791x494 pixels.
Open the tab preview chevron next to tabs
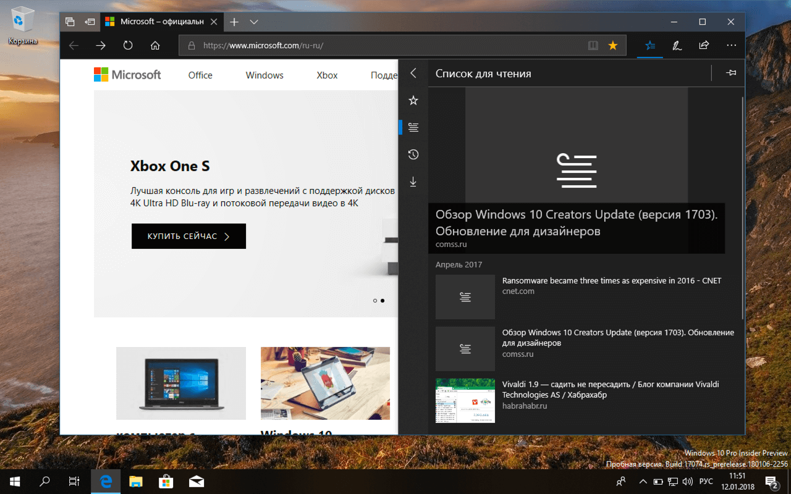tap(254, 22)
